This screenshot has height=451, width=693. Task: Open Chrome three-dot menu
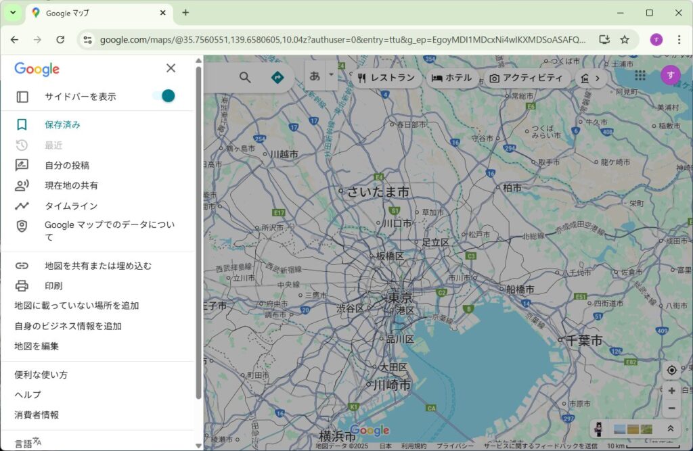tap(679, 40)
